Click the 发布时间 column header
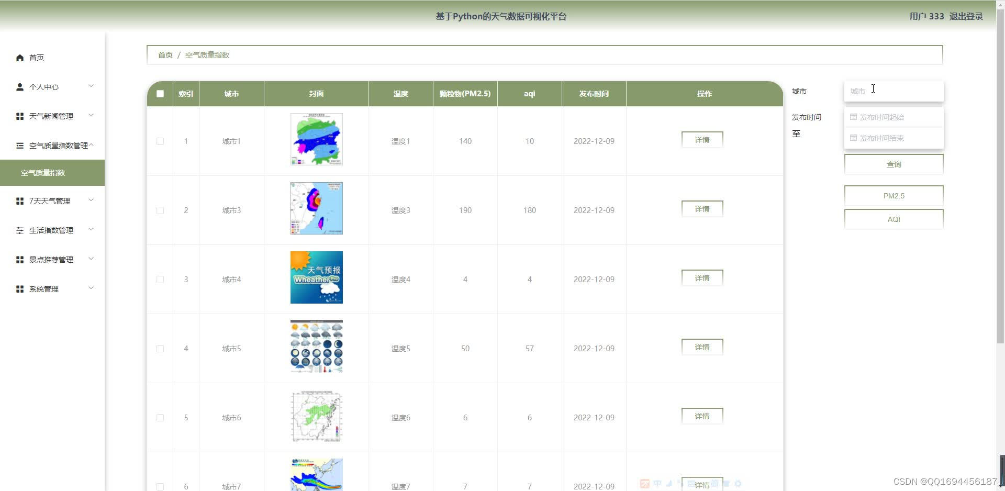This screenshot has width=1005, height=491. (x=594, y=94)
